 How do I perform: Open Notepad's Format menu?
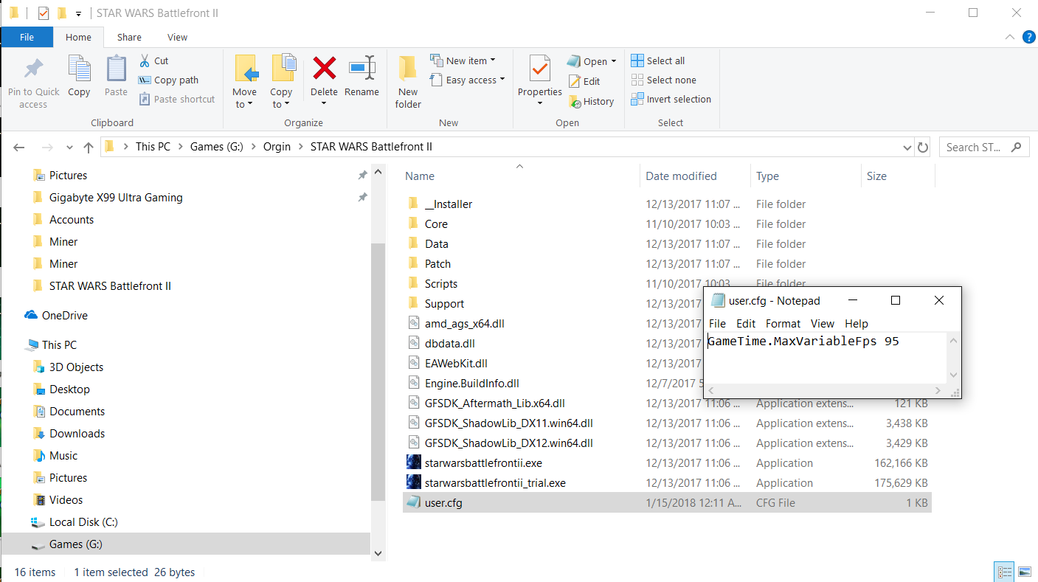point(783,323)
